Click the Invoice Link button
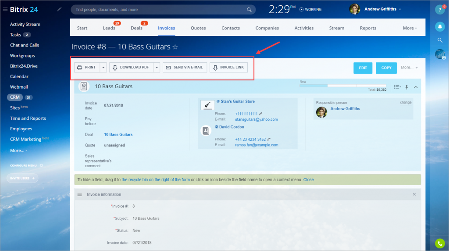449x251 pixels. [228, 68]
